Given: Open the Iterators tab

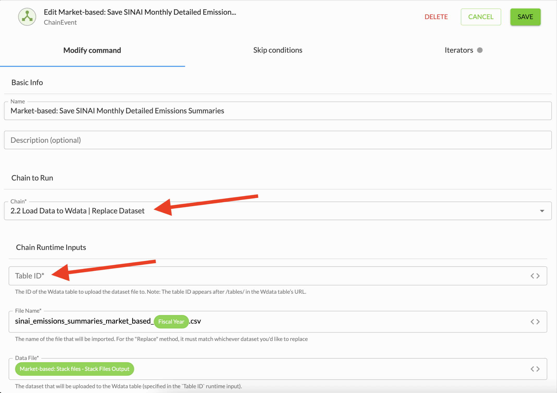Looking at the screenshot, I should tap(458, 50).
